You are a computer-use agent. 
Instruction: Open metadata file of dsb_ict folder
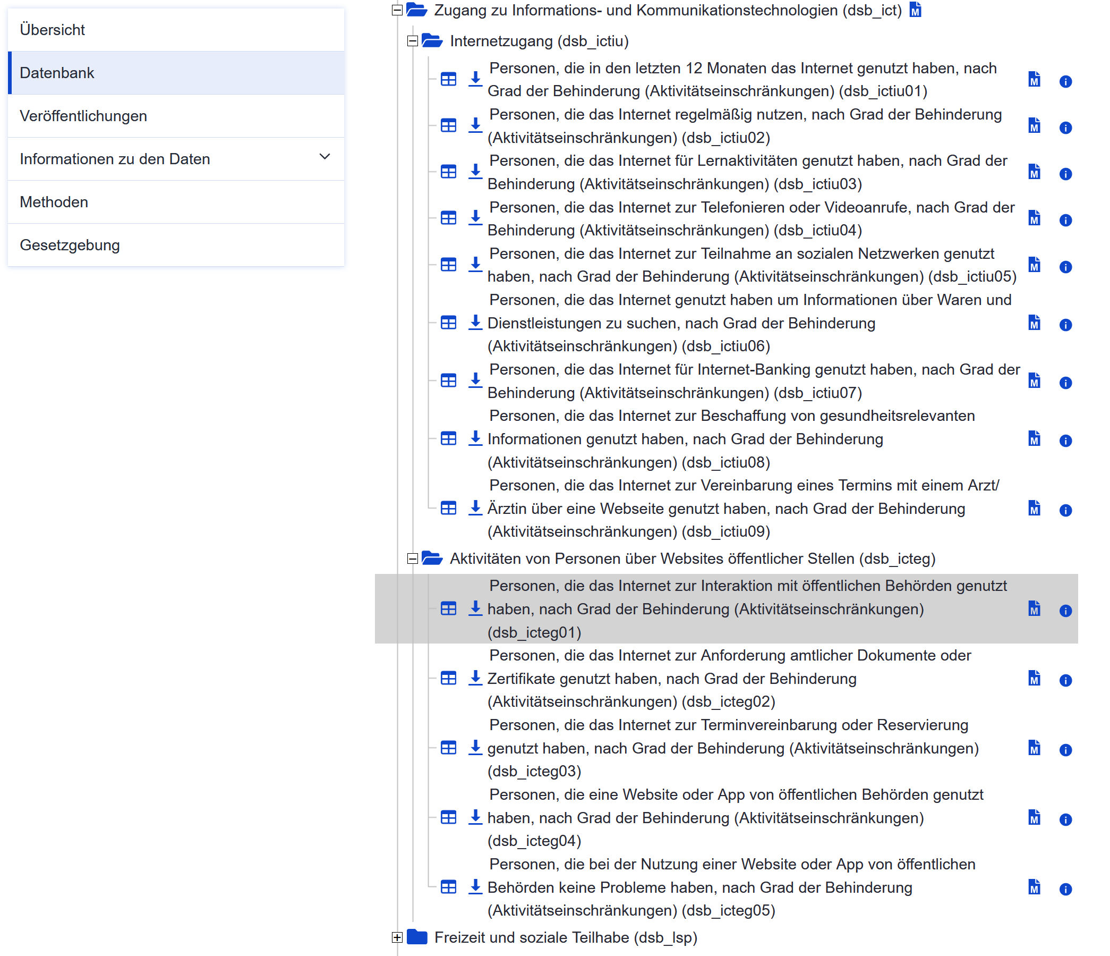[916, 10]
